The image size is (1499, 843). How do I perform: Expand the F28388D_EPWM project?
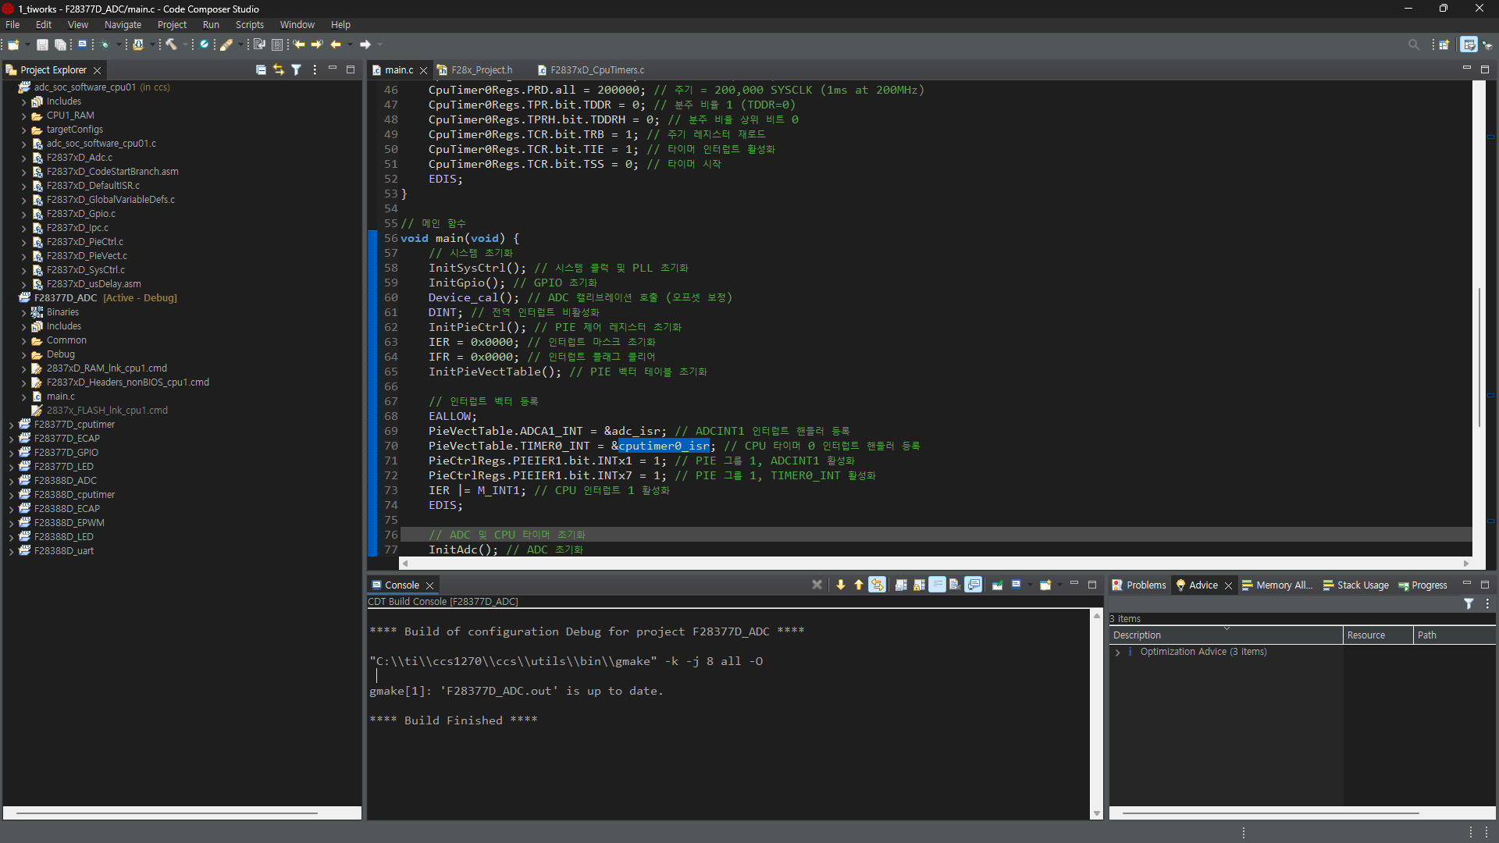point(12,523)
